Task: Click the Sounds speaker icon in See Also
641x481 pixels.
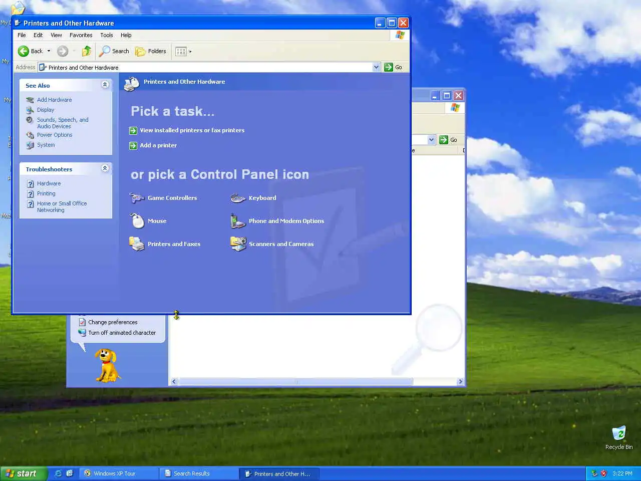Action: (30, 120)
